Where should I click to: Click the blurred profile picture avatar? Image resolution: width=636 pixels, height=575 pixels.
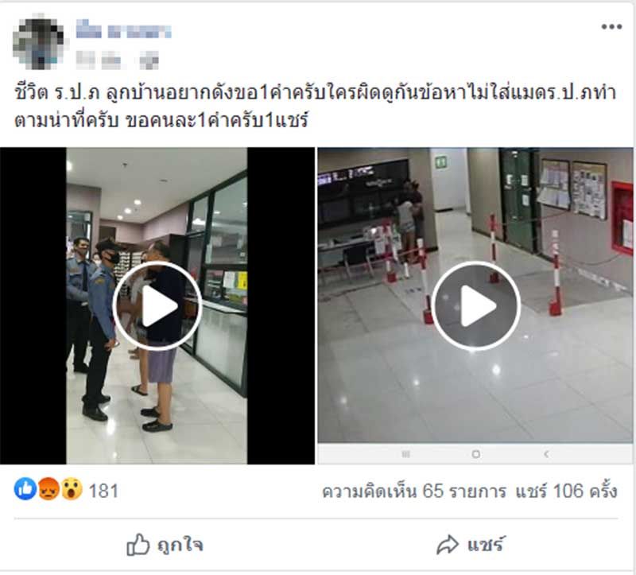pyautogui.click(x=38, y=42)
